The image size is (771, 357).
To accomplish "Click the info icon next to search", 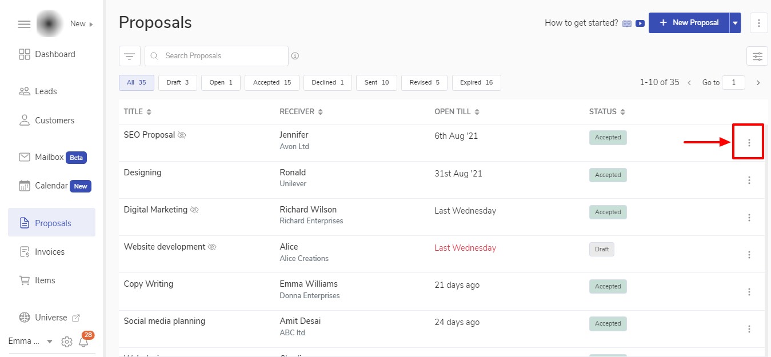I will coord(295,56).
